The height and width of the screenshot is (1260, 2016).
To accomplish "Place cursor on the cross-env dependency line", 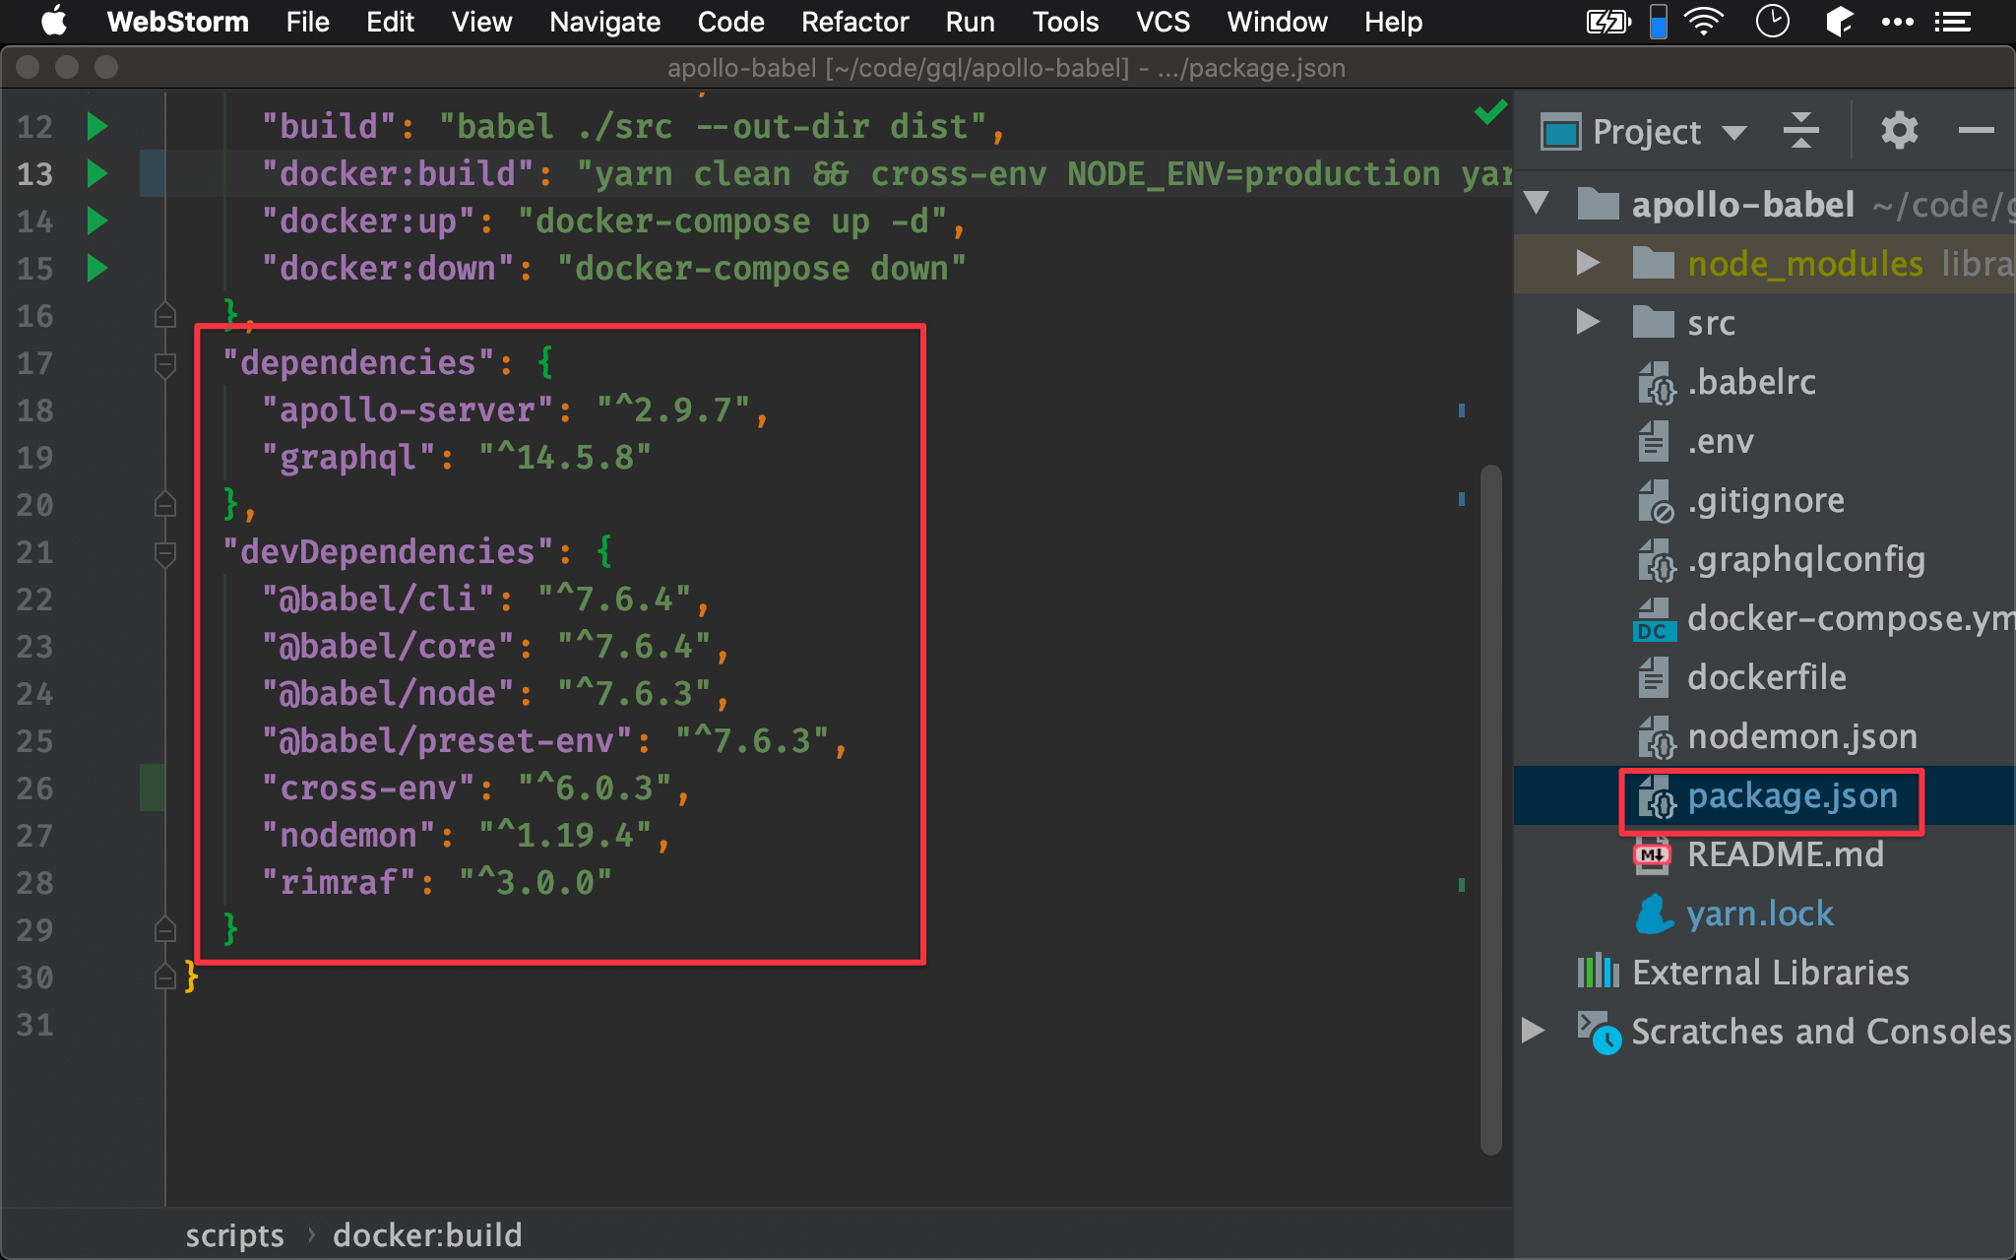I will pyautogui.click(x=475, y=787).
